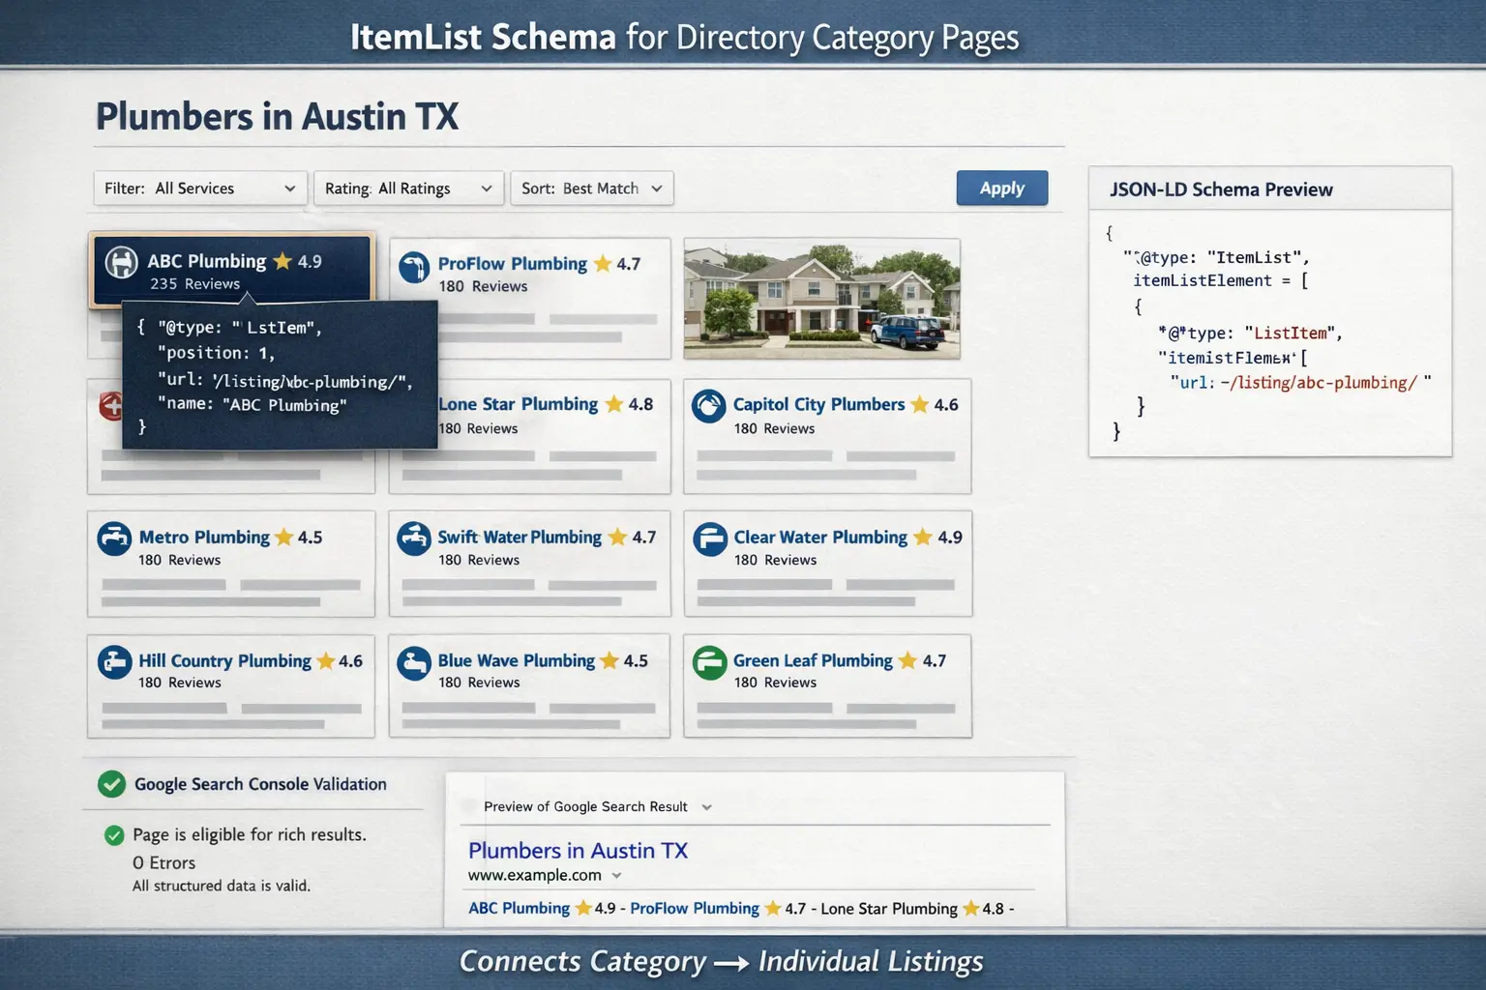The image size is (1486, 990).
Task: Click the Lone Star Plumbing faucet icon
Action: (x=415, y=406)
